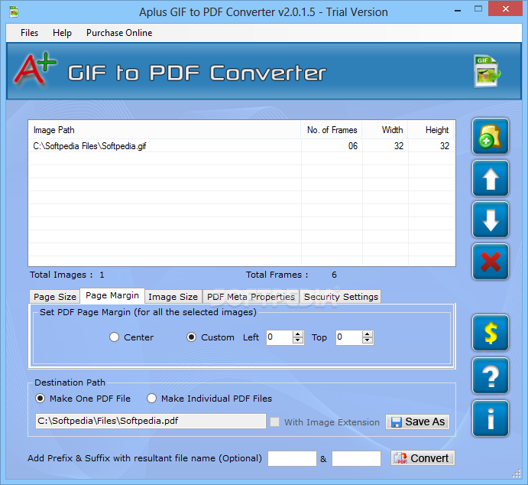528x485 pixels.
Task: Toggle With Image Extension checkbox
Action: (x=275, y=422)
